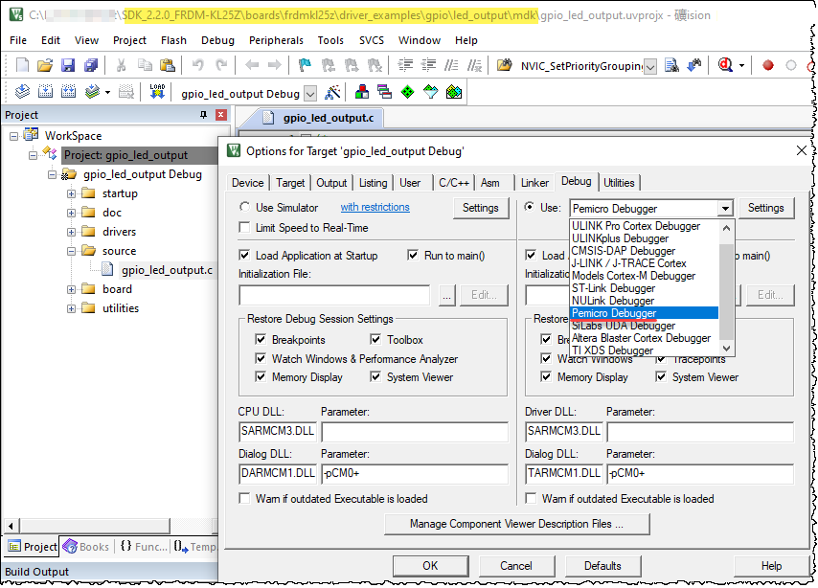Screen dimensions: 818x588
Task: Enable left Warn if outdated Executable
Action: coord(244,498)
